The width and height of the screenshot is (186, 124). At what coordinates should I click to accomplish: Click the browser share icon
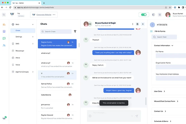[166, 7]
